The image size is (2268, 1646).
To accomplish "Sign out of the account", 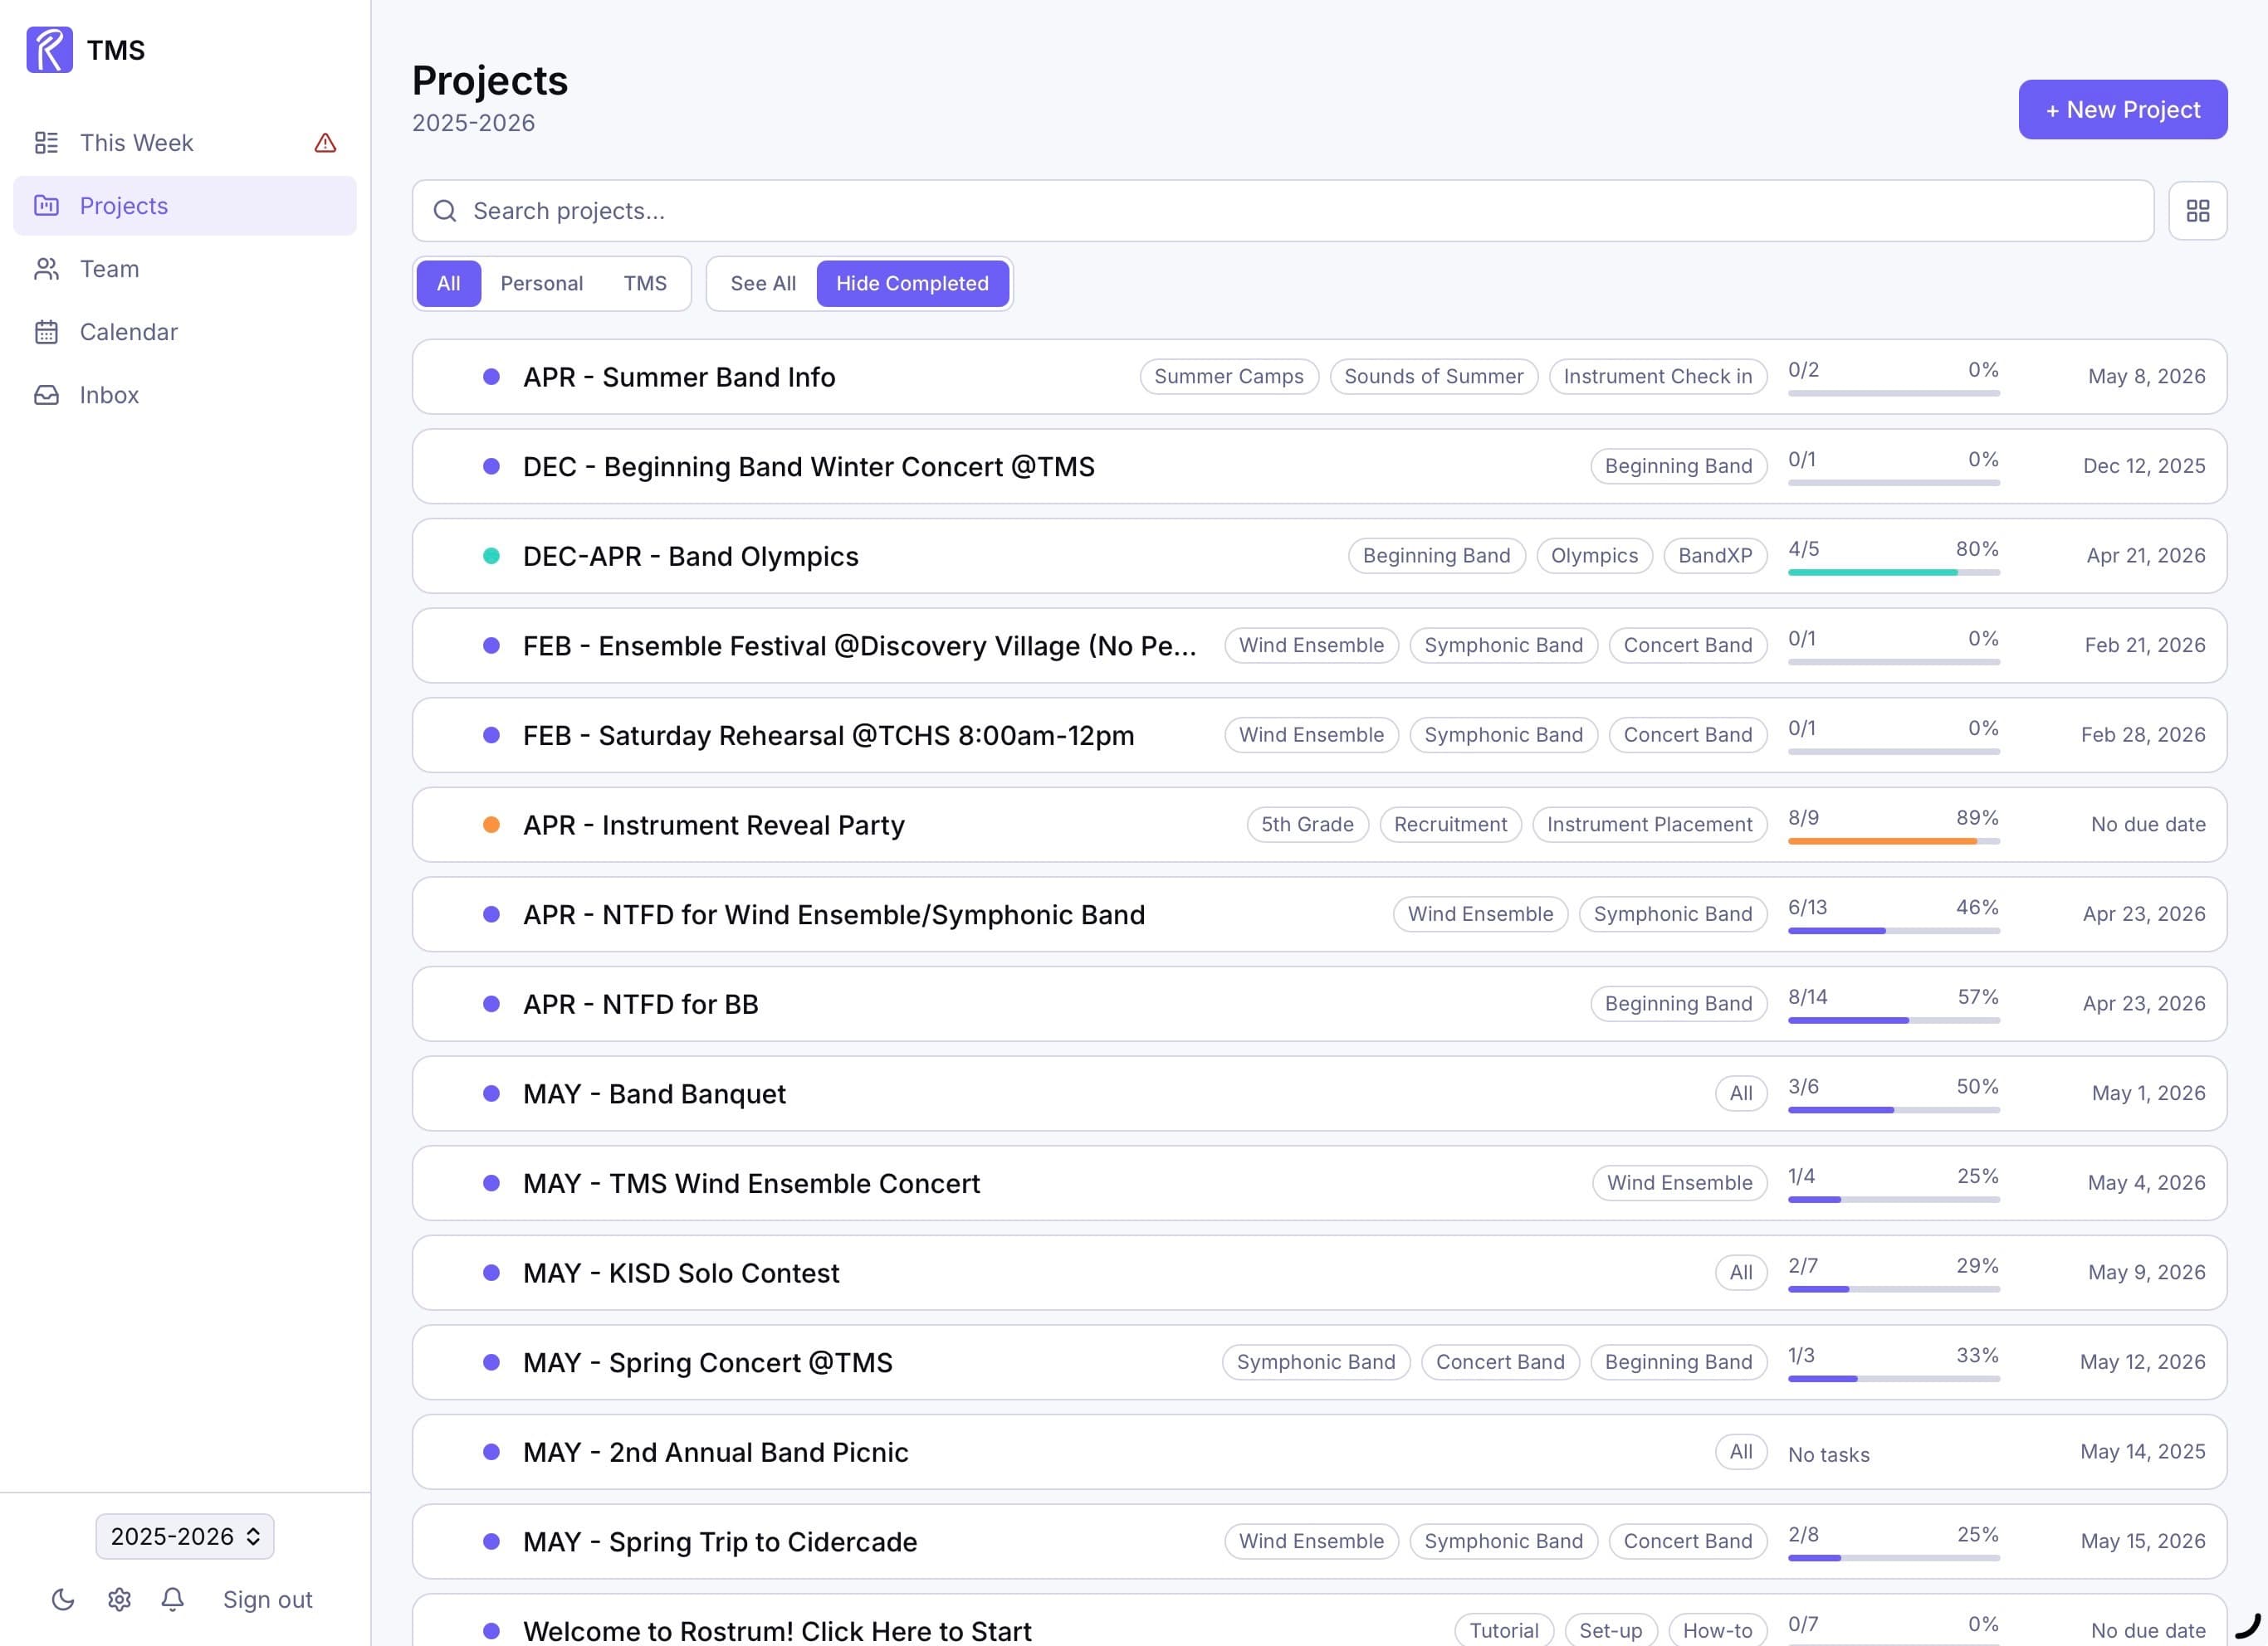I will pos(267,1599).
